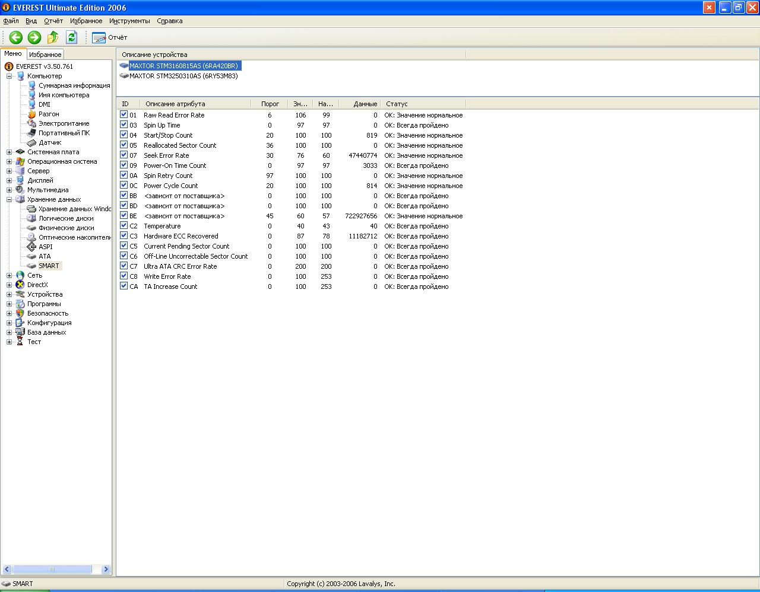Collapse the Хранение данных tree node
The width and height of the screenshot is (760, 592).
pos(9,199)
